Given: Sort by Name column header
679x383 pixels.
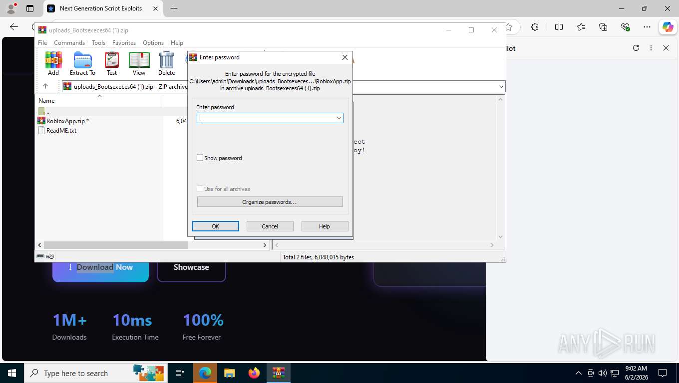Looking at the screenshot, I should coord(99,101).
